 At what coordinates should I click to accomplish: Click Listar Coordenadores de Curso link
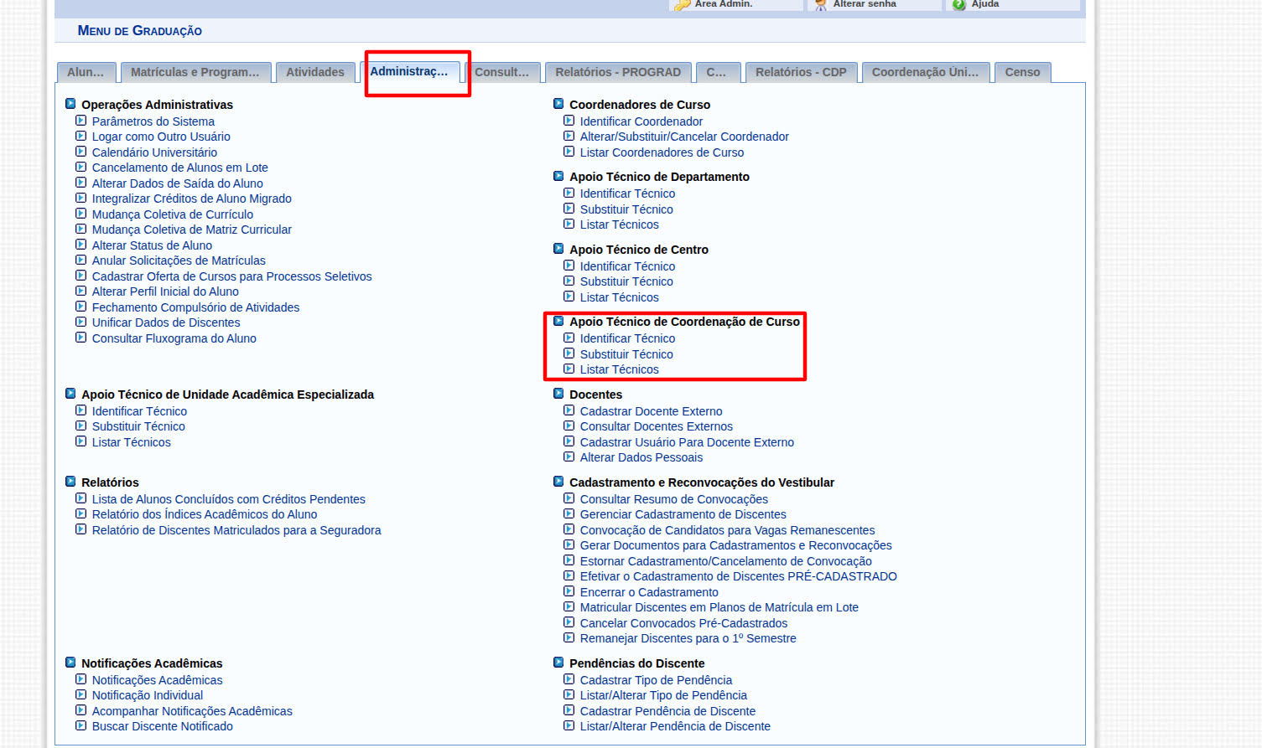662,152
